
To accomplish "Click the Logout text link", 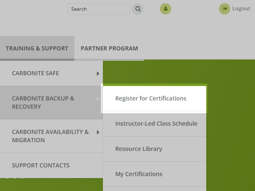I will click(x=241, y=9).
